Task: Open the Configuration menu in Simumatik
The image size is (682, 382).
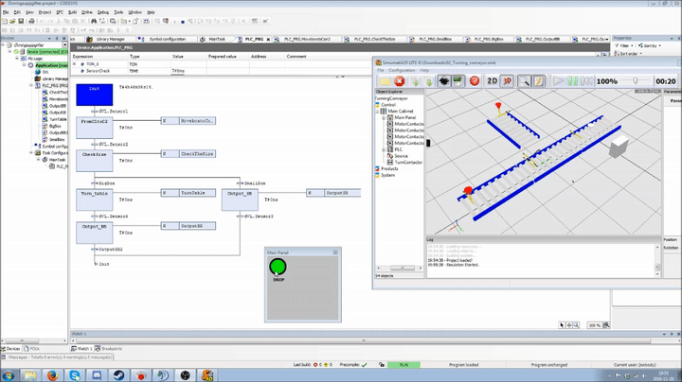Action: [402, 70]
